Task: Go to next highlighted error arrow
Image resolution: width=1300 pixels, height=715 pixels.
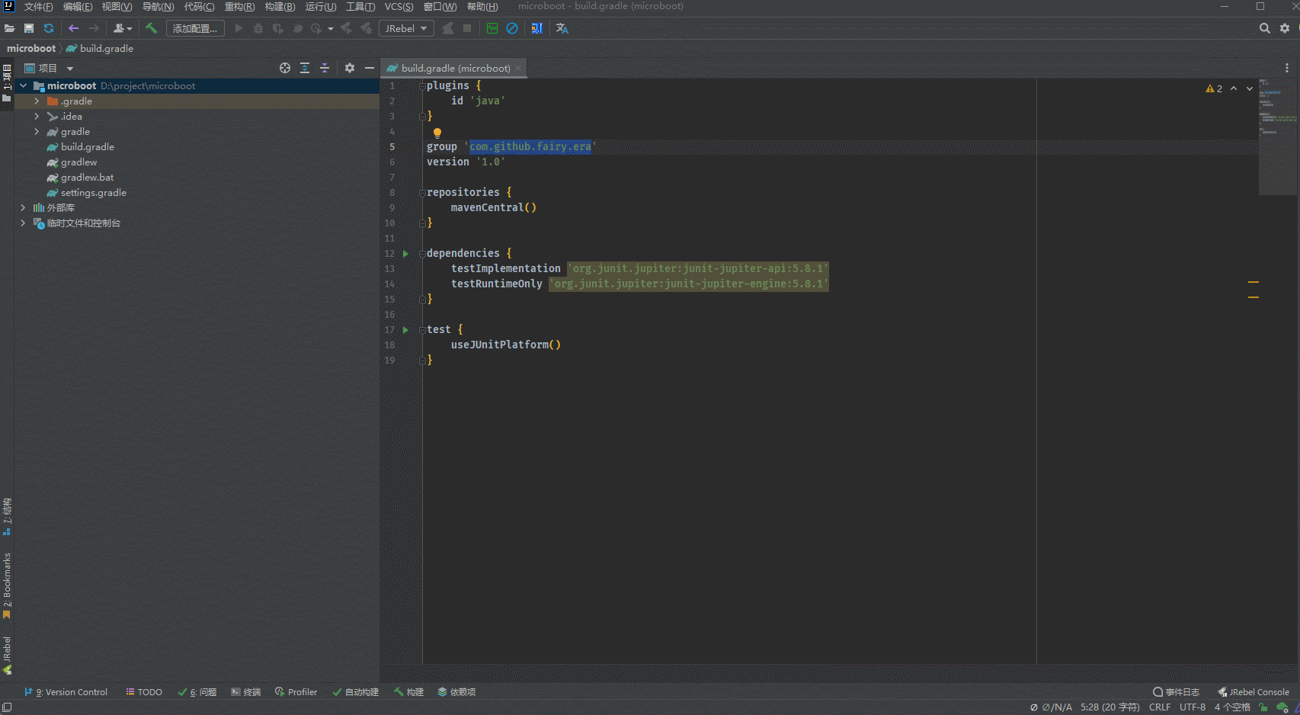Action: [1250, 88]
